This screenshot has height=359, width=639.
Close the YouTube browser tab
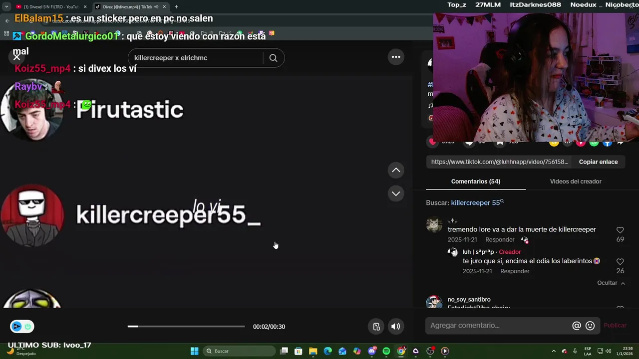pyautogui.click(x=85, y=7)
